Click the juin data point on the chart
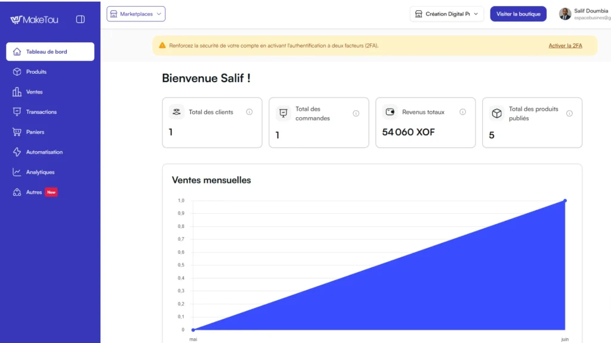 tap(565, 201)
